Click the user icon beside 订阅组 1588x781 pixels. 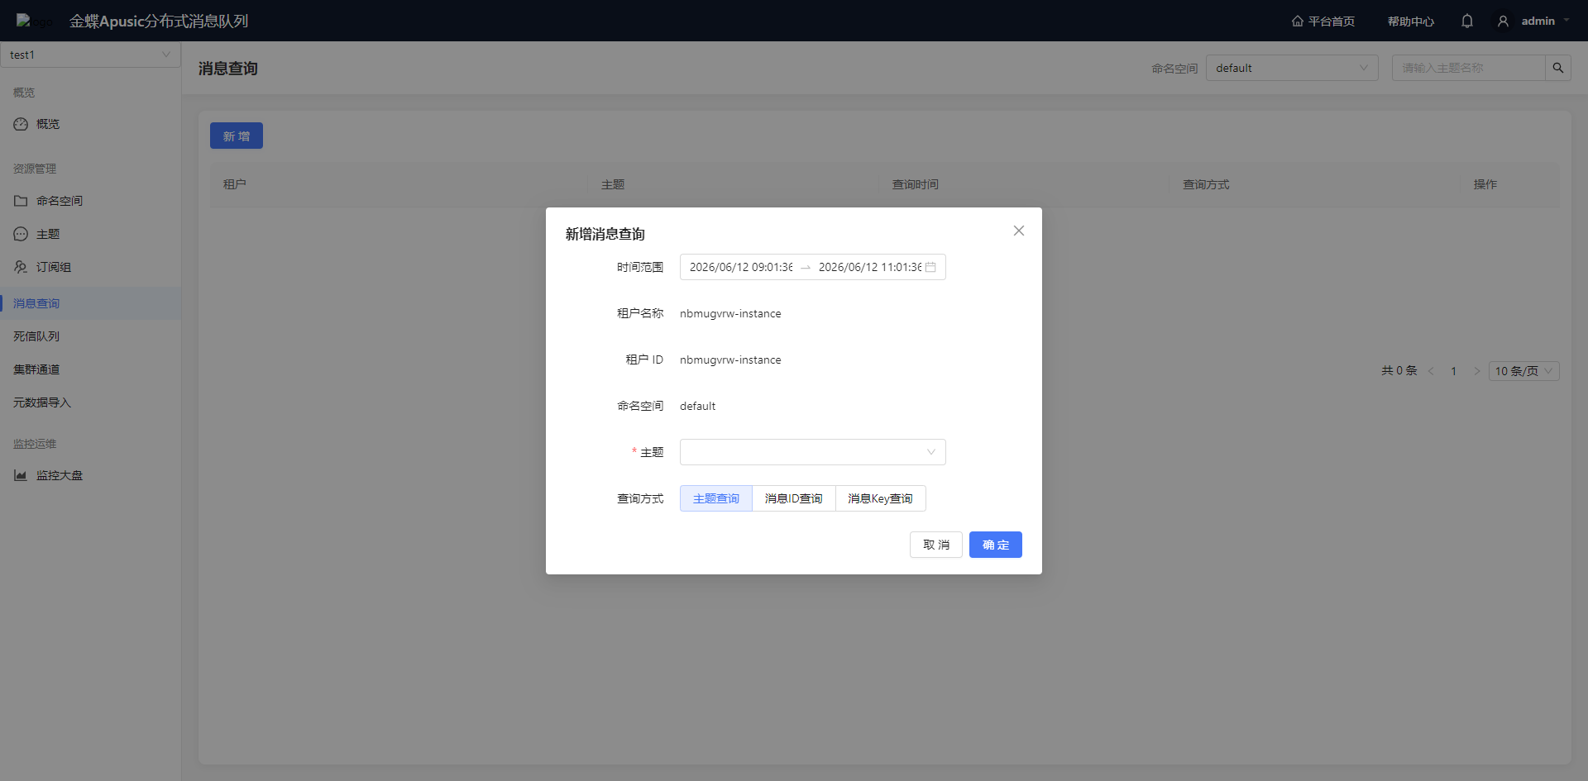tap(21, 267)
